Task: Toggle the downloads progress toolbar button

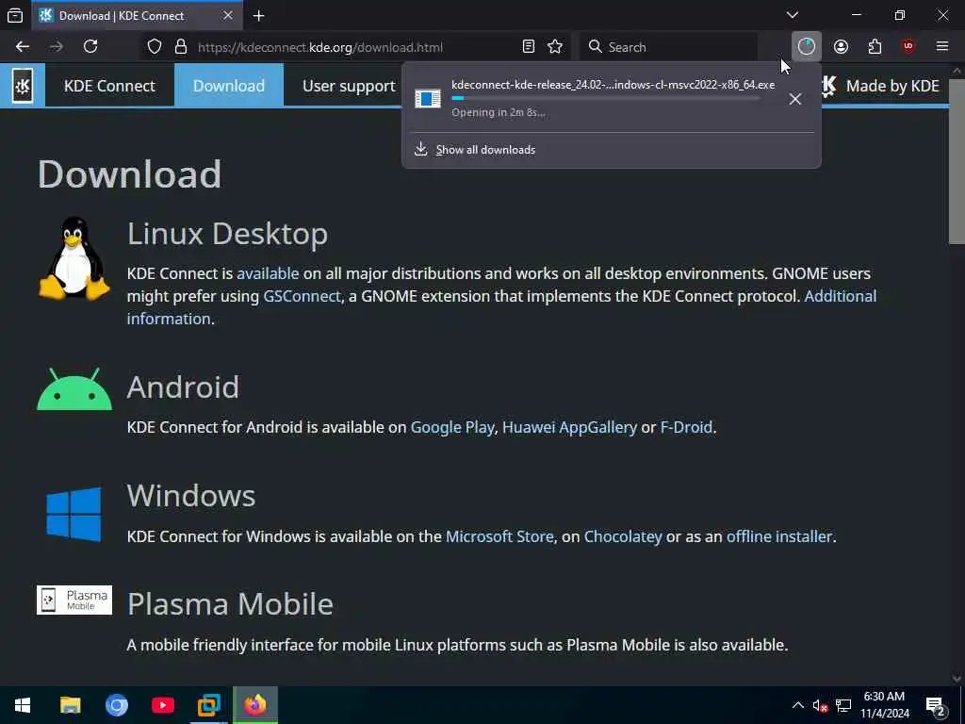Action: [x=807, y=47]
